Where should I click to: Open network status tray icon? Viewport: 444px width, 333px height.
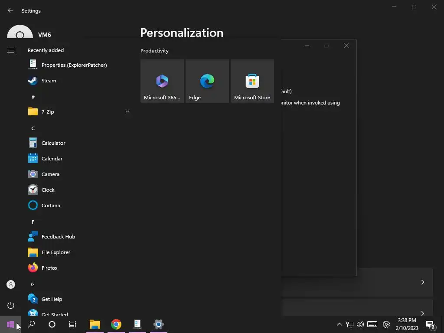pyautogui.click(x=350, y=324)
